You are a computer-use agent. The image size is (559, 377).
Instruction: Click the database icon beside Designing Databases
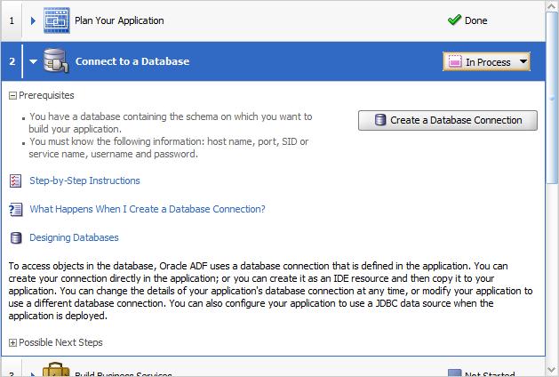coord(16,238)
